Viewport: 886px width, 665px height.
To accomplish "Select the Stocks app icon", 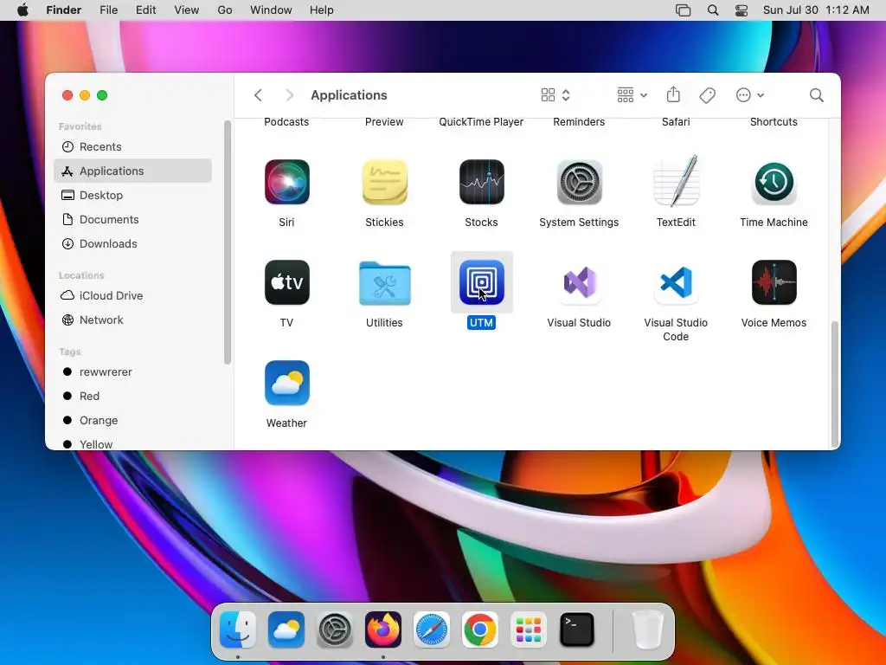I will click(481, 182).
